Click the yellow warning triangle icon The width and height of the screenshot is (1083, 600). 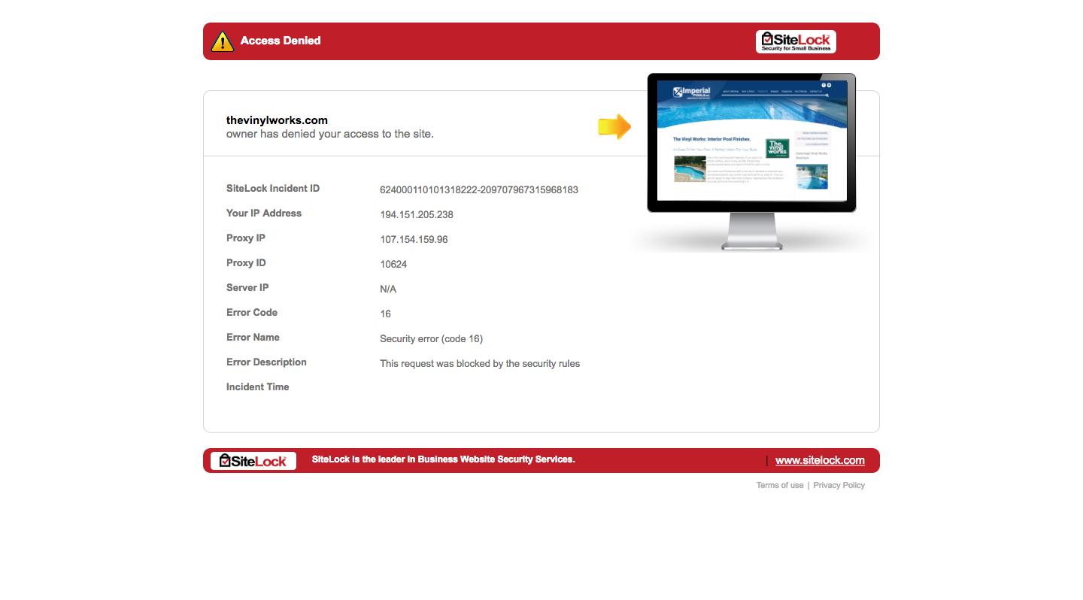tap(223, 42)
